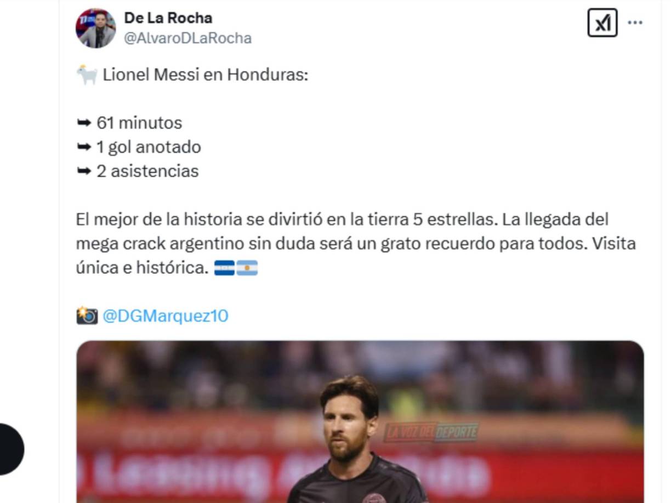Open De La Rocha's profile avatar
Screen dimensions: 671x503
click(x=96, y=28)
